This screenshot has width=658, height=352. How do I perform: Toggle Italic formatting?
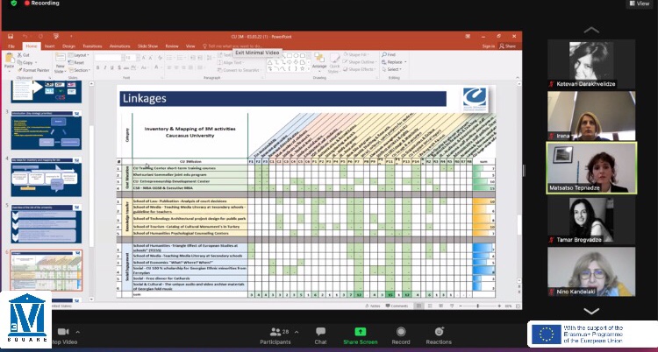(104, 67)
